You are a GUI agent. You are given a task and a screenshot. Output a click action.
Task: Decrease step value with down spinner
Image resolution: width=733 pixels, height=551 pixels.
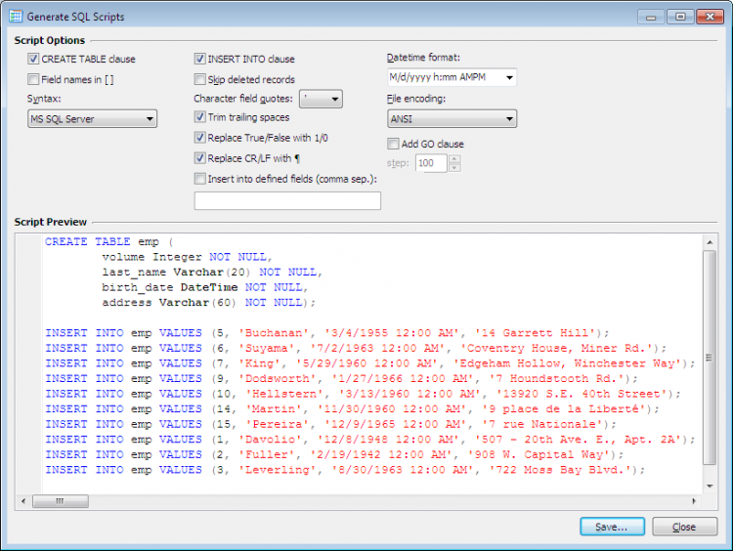pyautogui.click(x=454, y=167)
